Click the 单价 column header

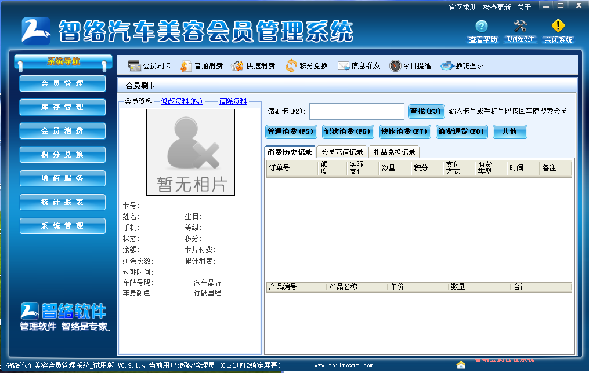click(x=418, y=287)
